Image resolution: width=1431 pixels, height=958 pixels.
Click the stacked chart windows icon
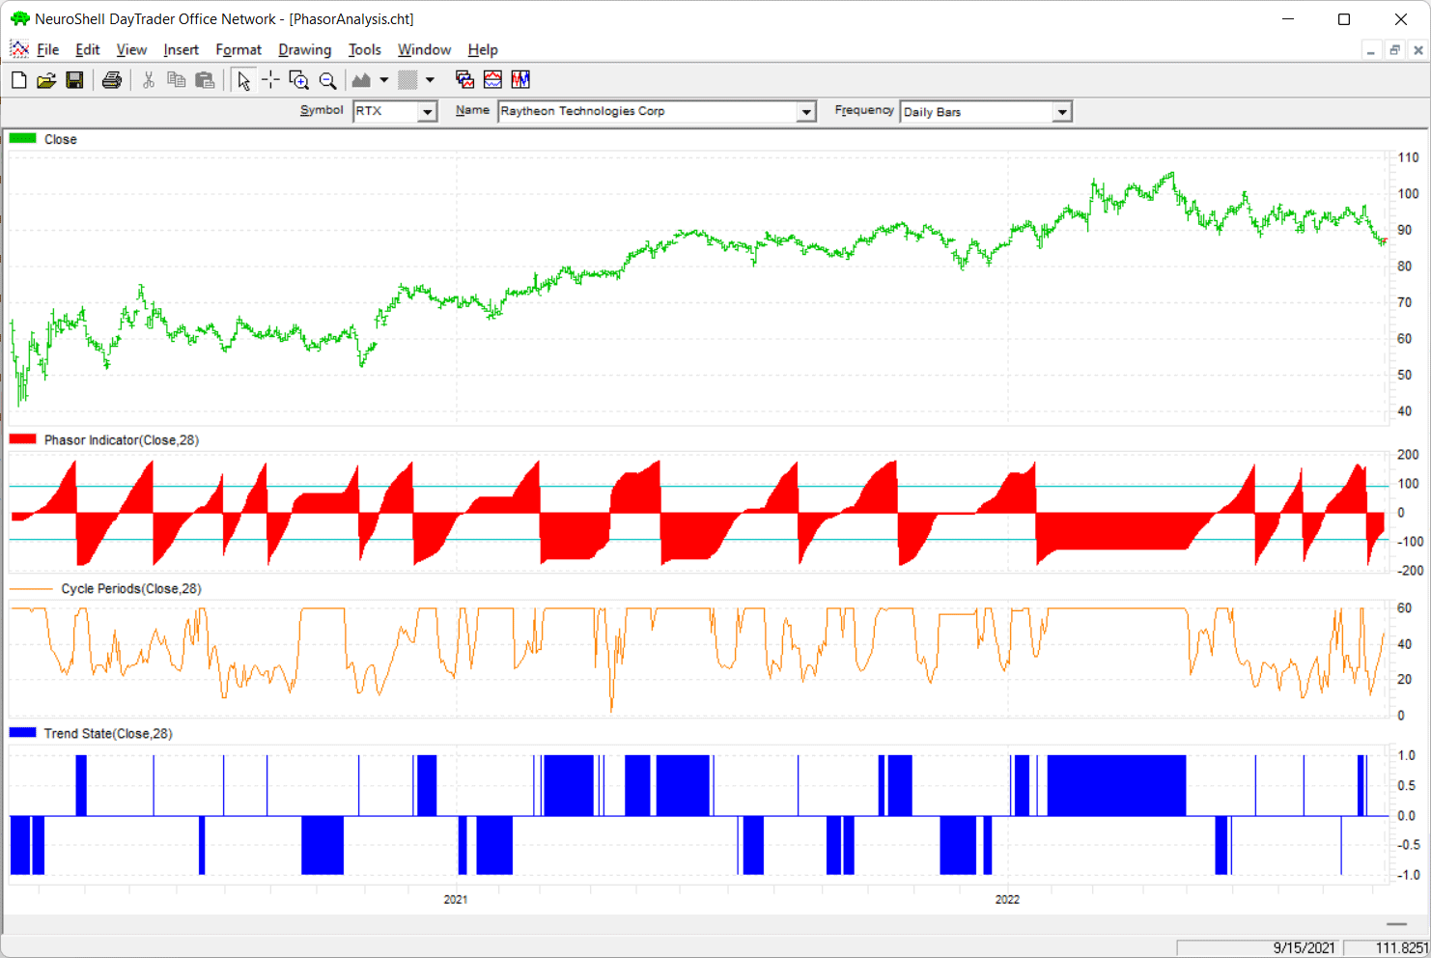(464, 80)
